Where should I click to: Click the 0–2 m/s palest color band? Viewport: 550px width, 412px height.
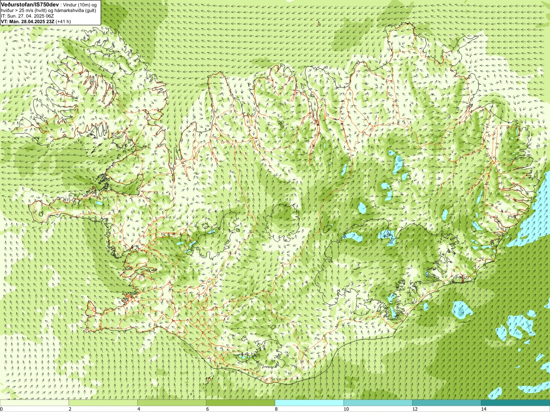coord(34,403)
